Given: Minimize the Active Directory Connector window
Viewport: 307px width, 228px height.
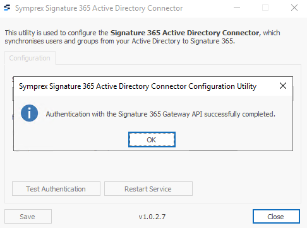Looking at the screenshot, I should pos(237,8).
